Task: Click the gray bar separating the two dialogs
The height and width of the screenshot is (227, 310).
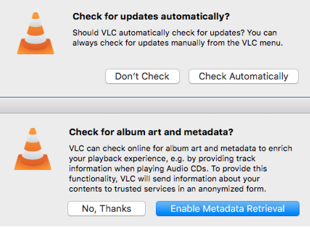Action: click(x=155, y=106)
